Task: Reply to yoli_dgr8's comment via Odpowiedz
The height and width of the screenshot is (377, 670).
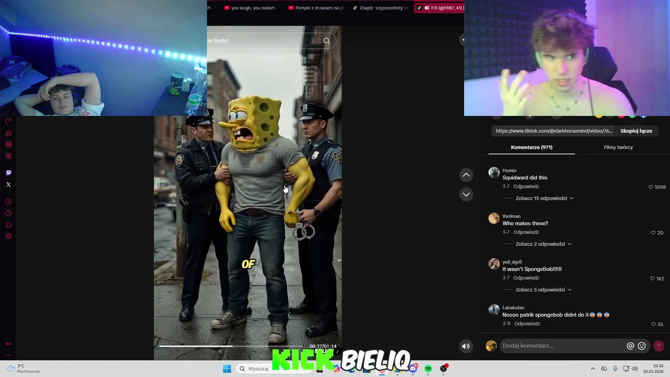Action: click(526, 278)
